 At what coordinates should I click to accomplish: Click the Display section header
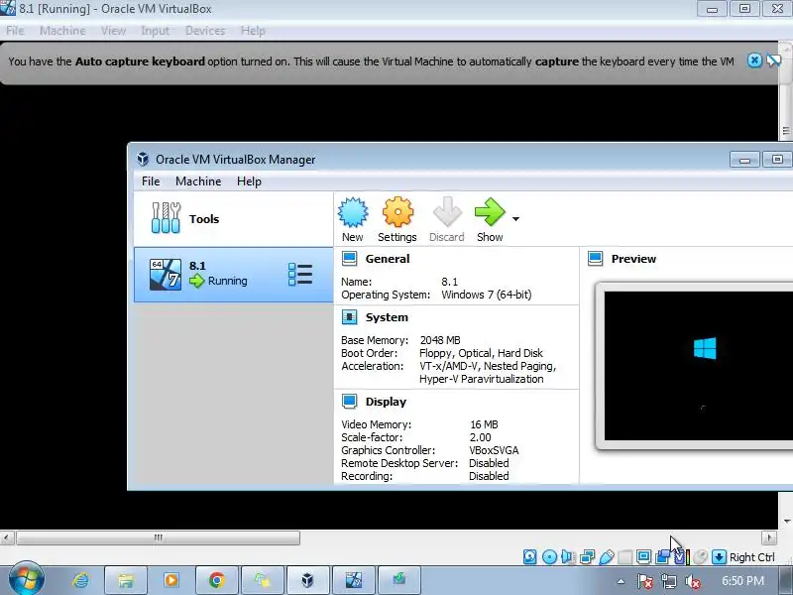pos(386,402)
